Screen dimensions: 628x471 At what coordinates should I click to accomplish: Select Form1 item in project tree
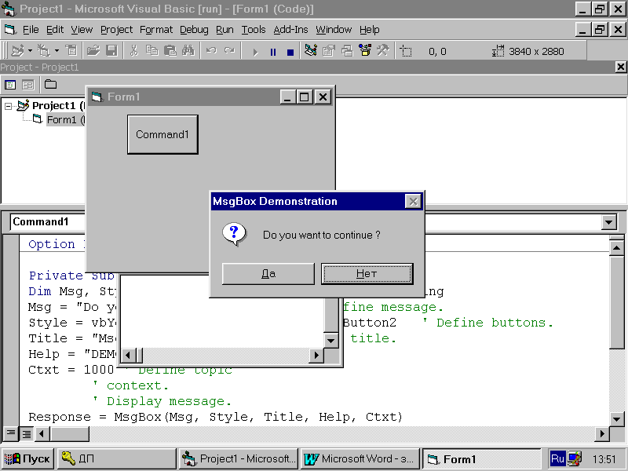(65, 119)
